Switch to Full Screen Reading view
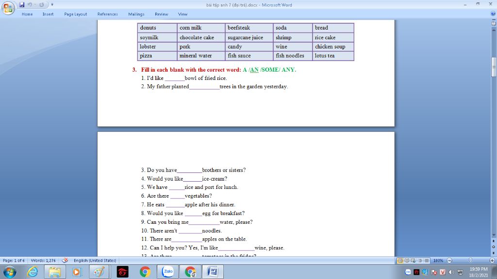The width and height of the screenshot is (497, 279). click(407, 261)
